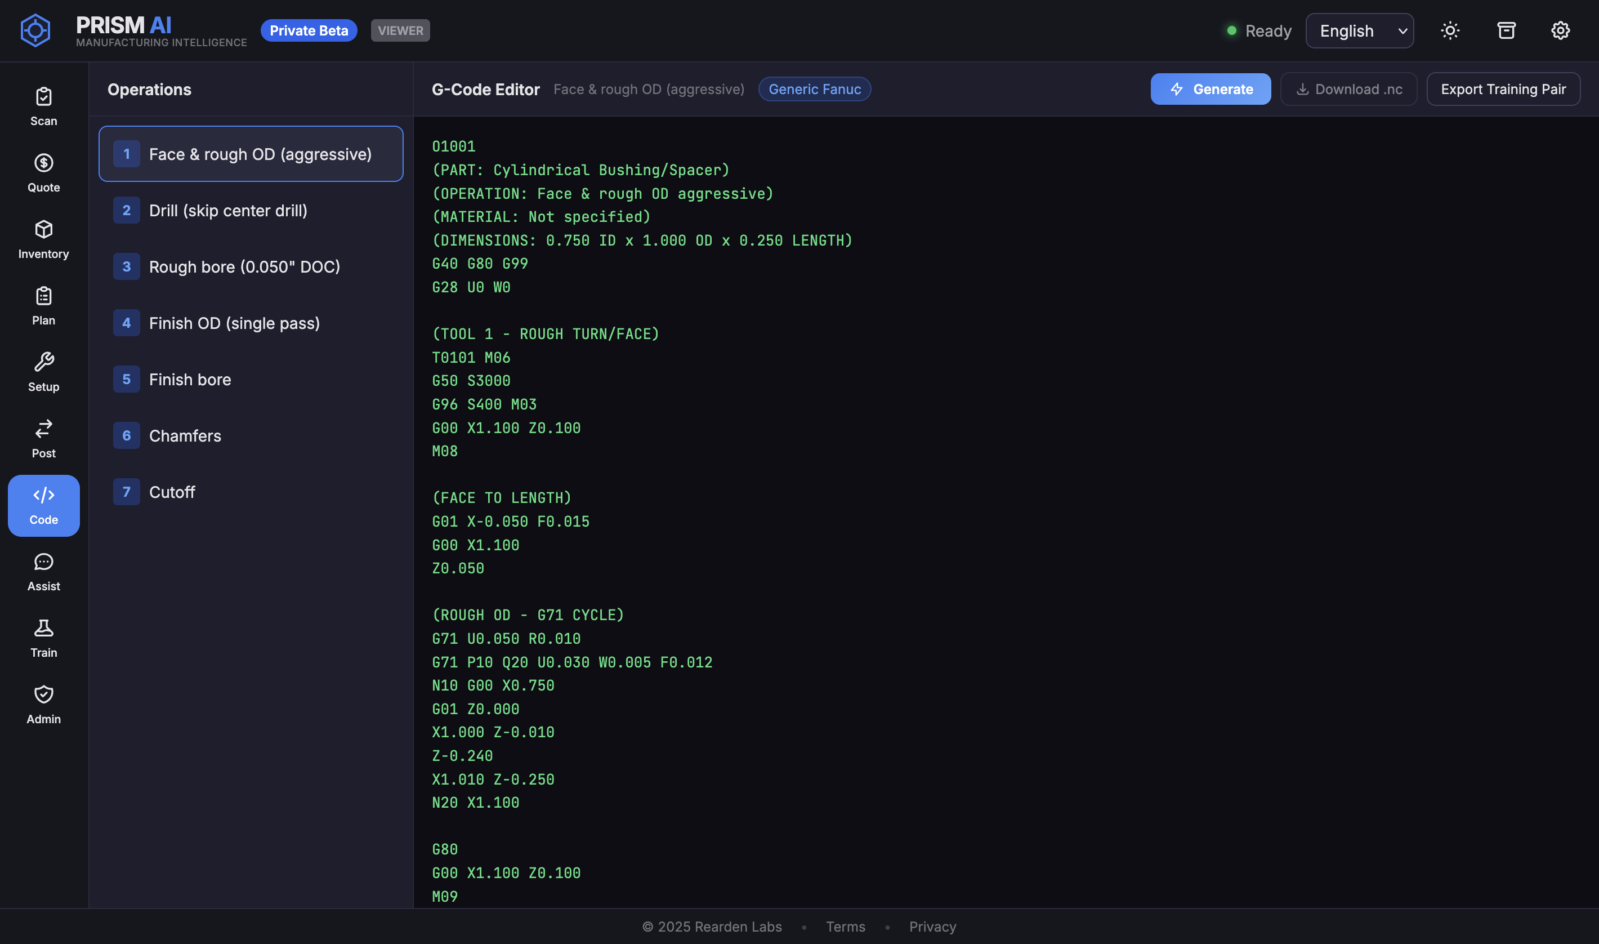Toggle light/dark theme sun icon
The height and width of the screenshot is (944, 1599).
click(x=1450, y=30)
